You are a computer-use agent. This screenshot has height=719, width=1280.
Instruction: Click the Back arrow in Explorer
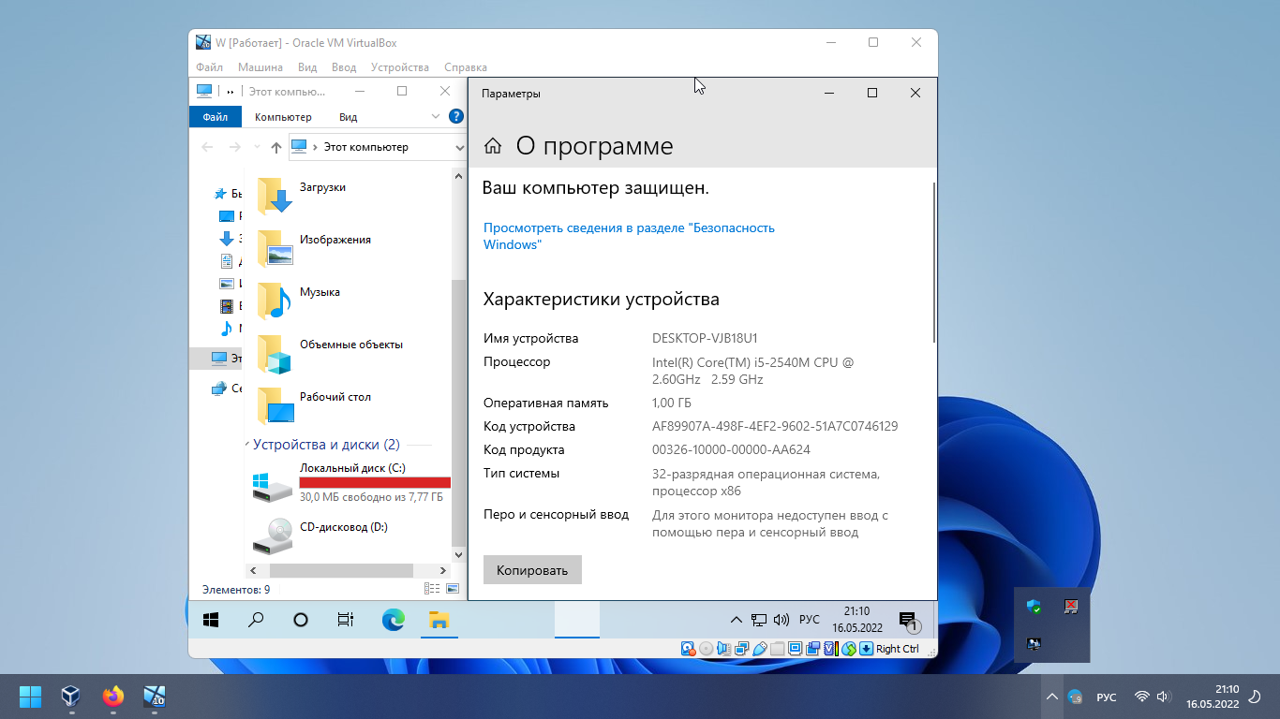click(x=207, y=147)
